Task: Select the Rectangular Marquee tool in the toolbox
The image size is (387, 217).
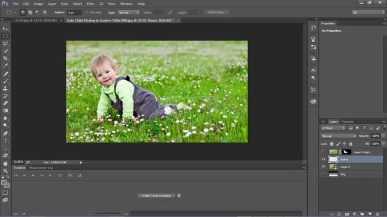Action: point(5,36)
